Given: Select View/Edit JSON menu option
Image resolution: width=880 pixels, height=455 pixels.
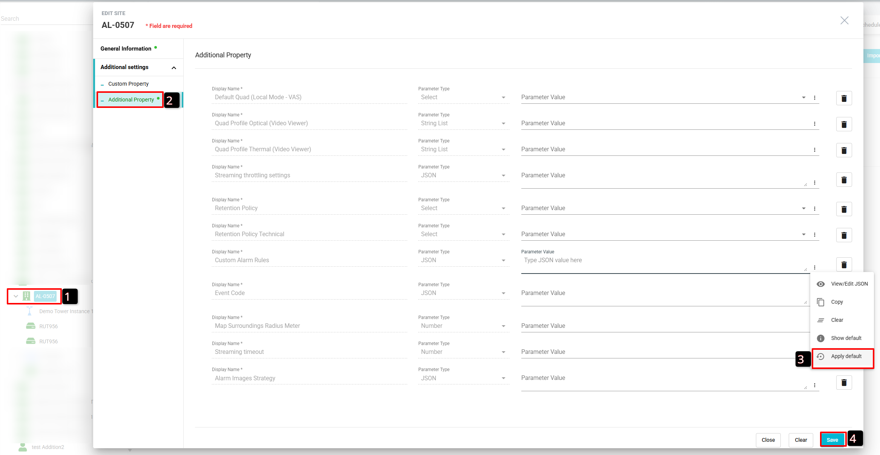Looking at the screenshot, I should pos(849,284).
